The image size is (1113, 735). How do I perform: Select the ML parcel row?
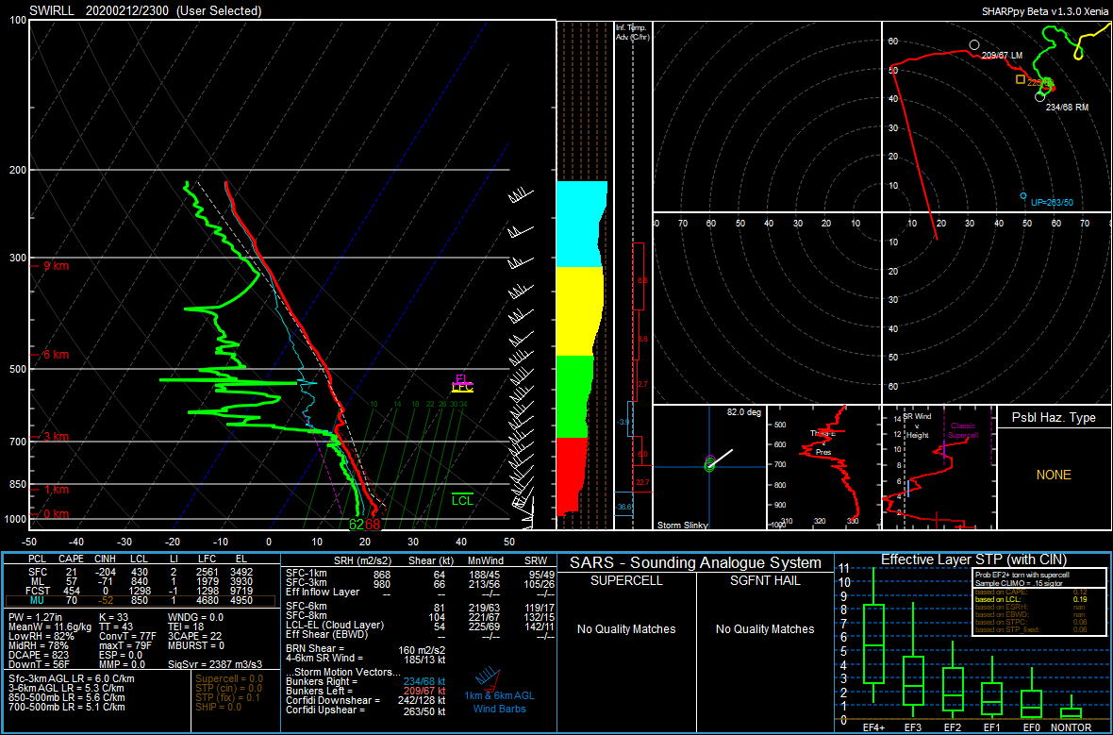point(141,581)
